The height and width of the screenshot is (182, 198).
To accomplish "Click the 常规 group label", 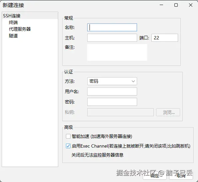I will pos(69,18).
